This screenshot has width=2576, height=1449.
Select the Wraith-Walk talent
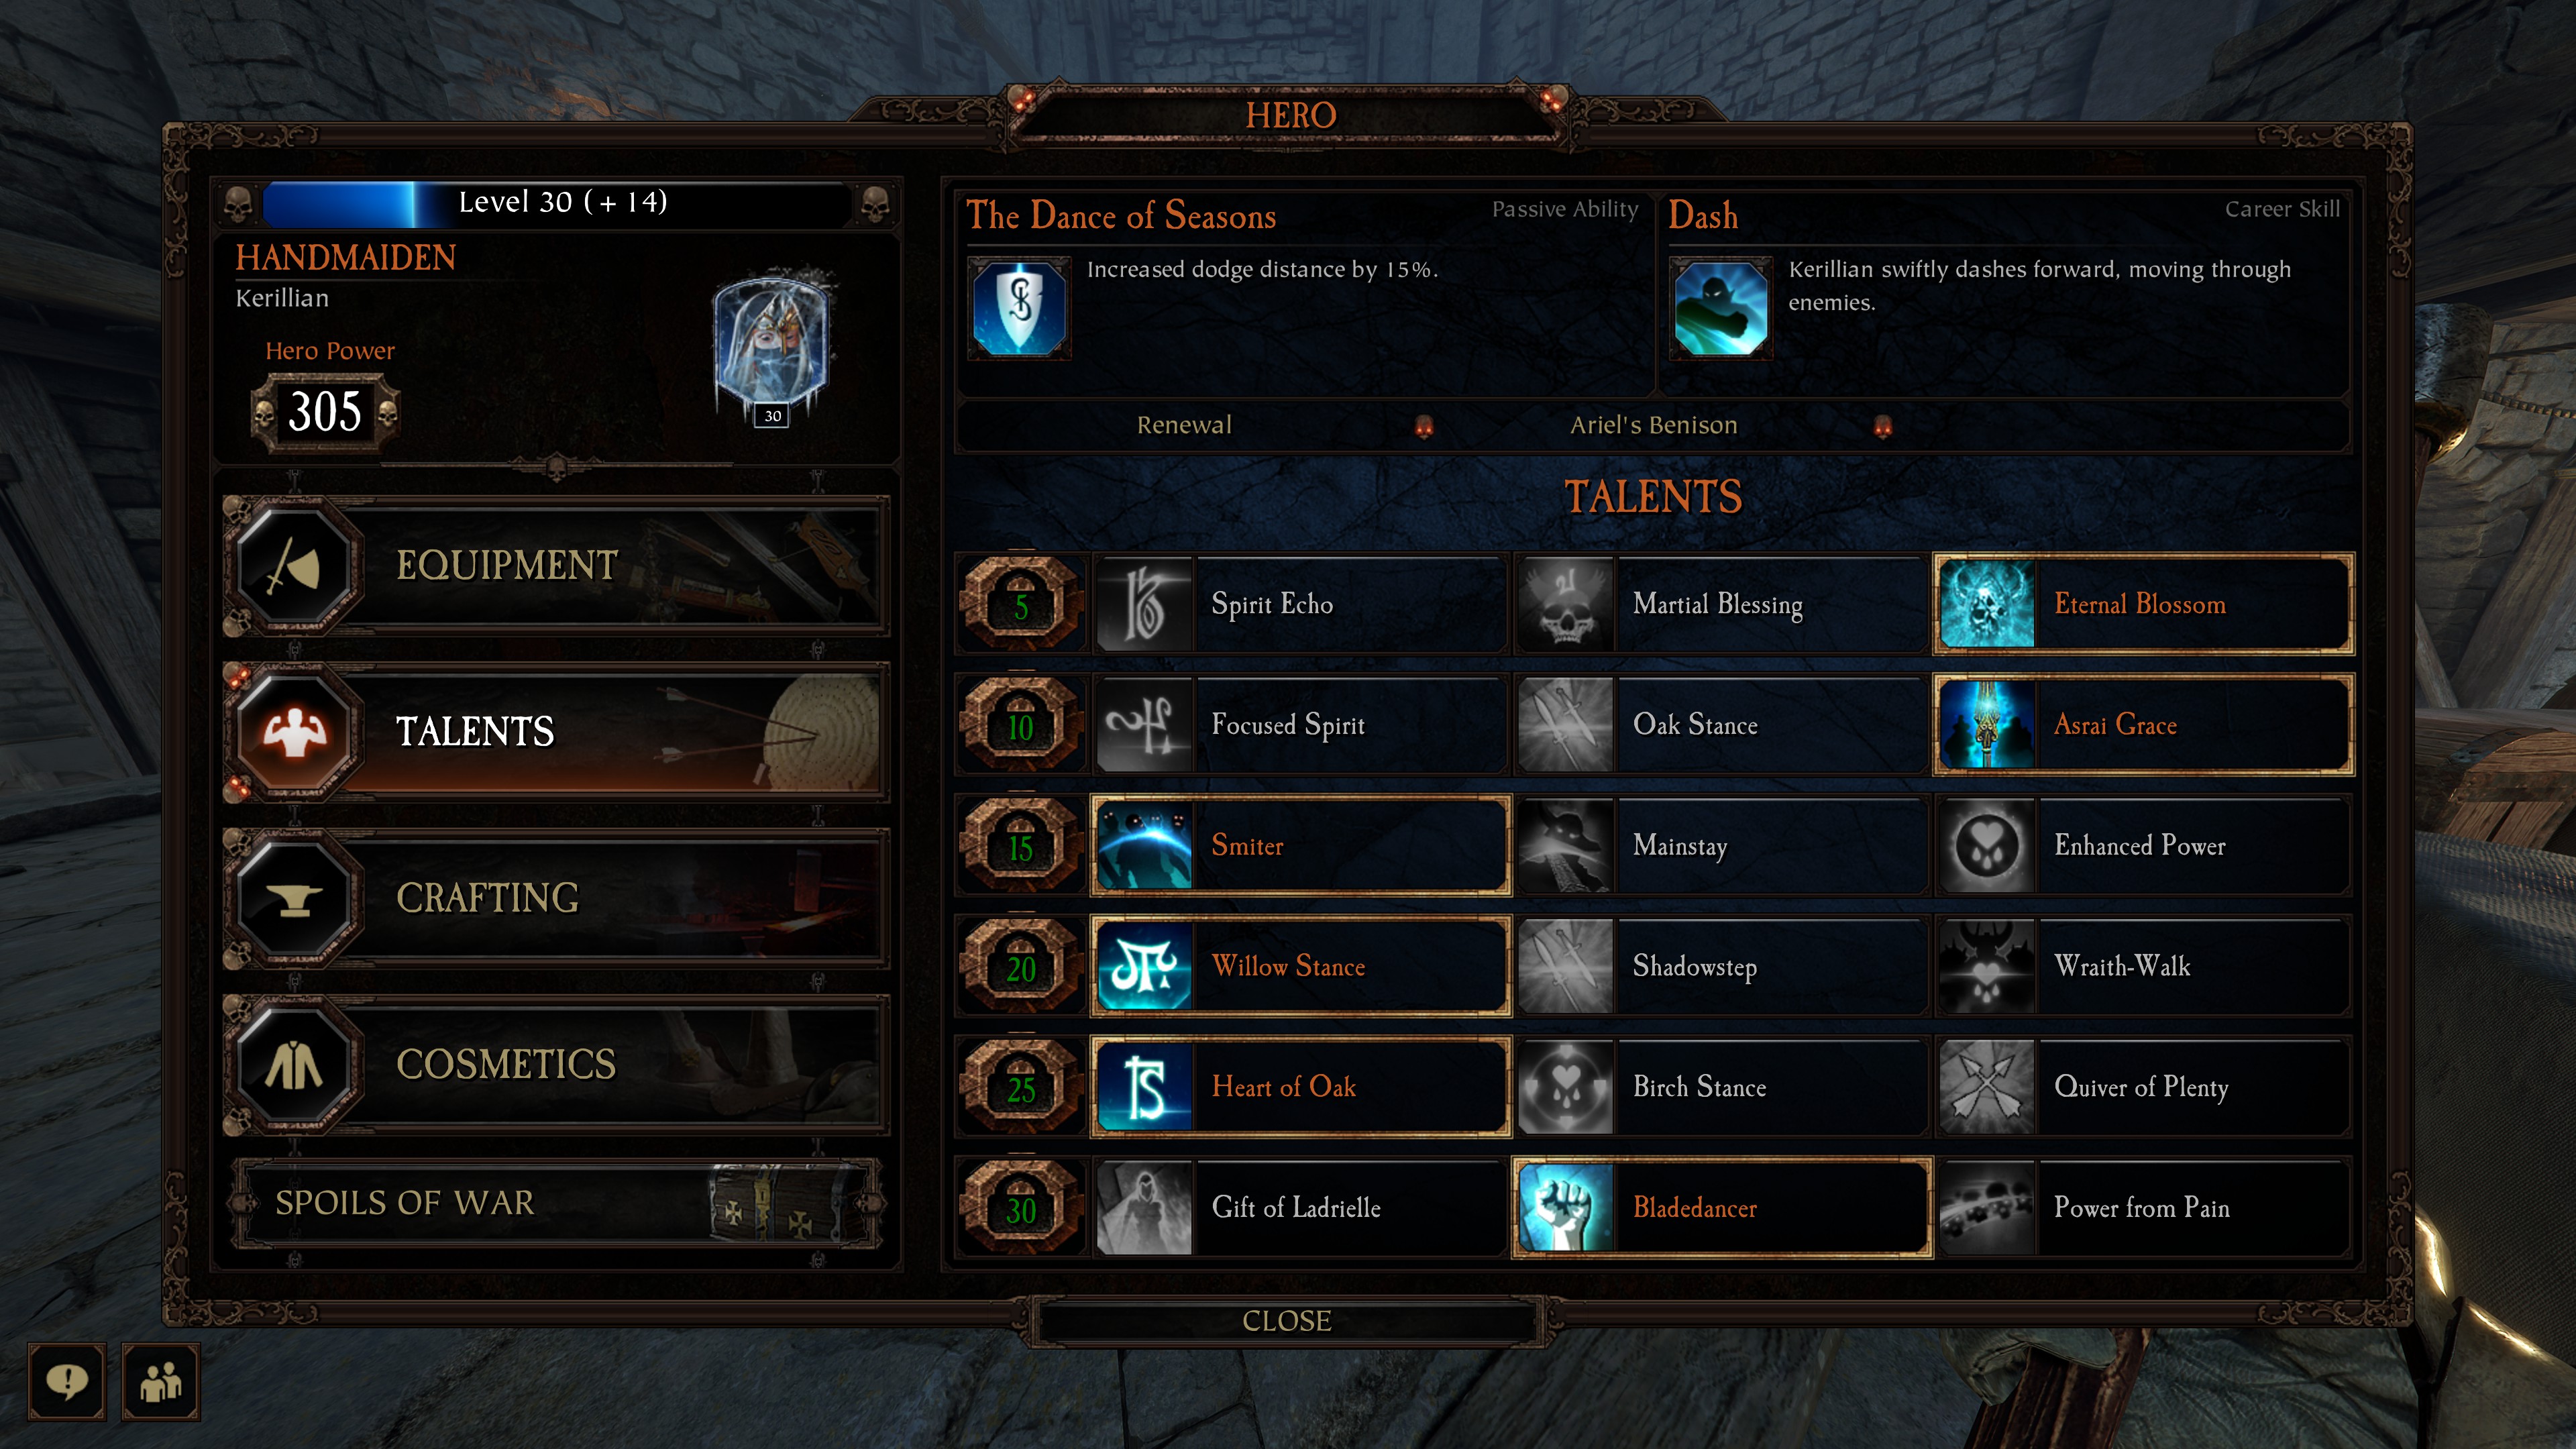coord(2143,966)
